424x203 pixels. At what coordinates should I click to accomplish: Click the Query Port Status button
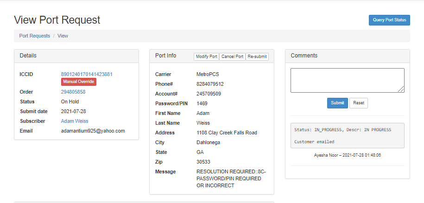tap(389, 20)
